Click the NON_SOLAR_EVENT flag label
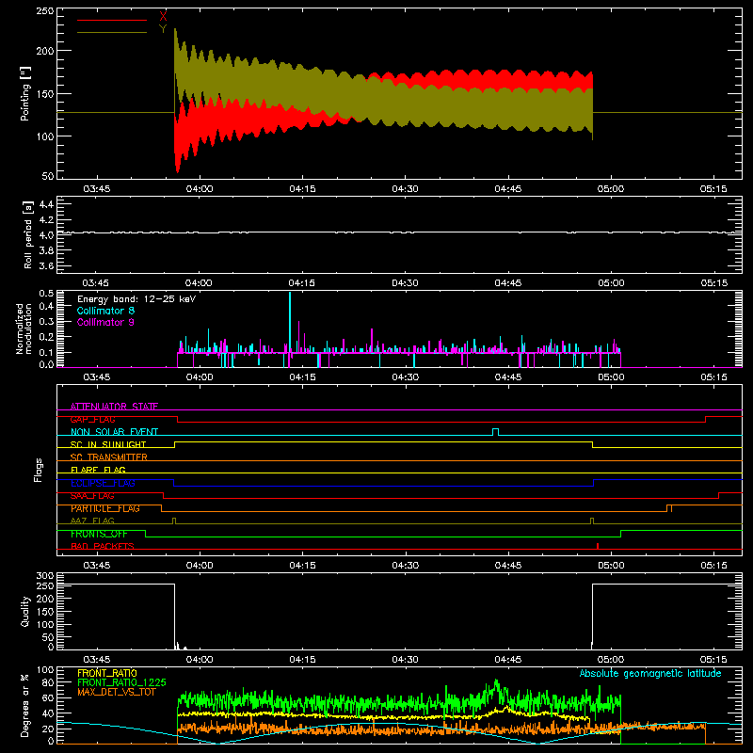This screenshot has height=753, width=753. point(114,432)
